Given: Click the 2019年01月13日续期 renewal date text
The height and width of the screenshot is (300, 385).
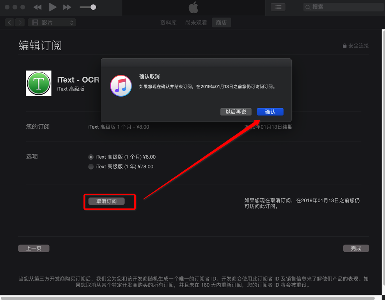Looking at the screenshot, I should coord(268,127).
